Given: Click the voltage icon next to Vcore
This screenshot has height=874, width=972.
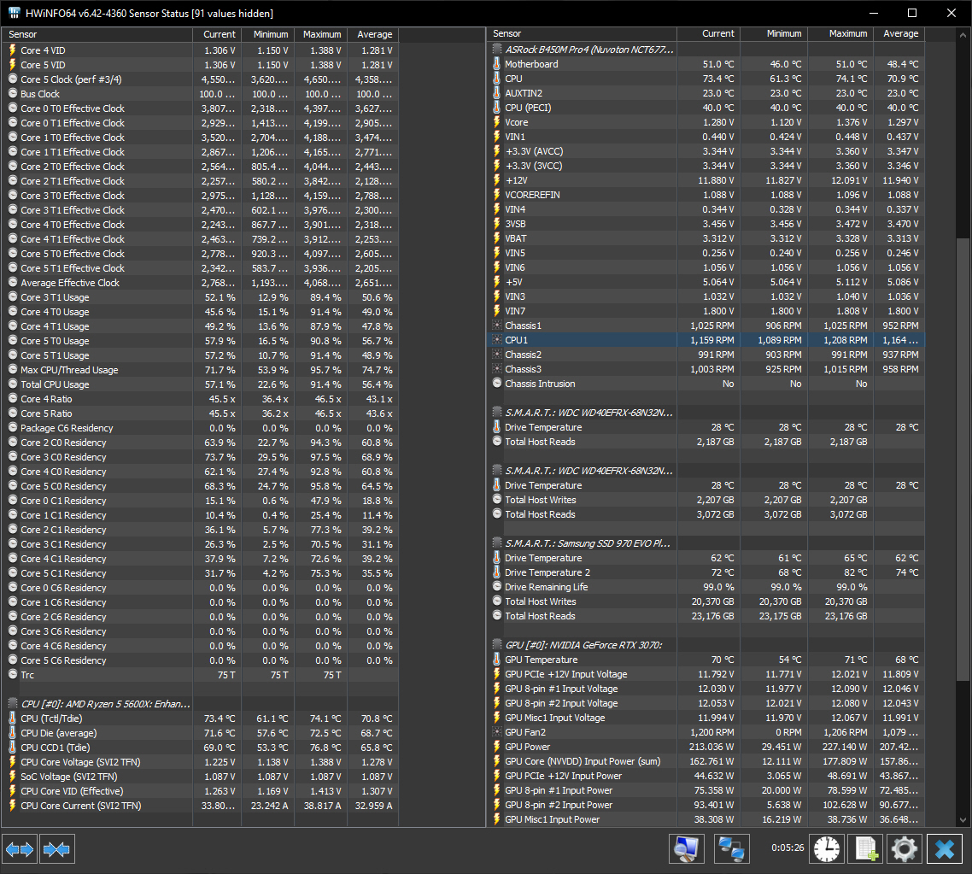Looking at the screenshot, I should 496,122.
